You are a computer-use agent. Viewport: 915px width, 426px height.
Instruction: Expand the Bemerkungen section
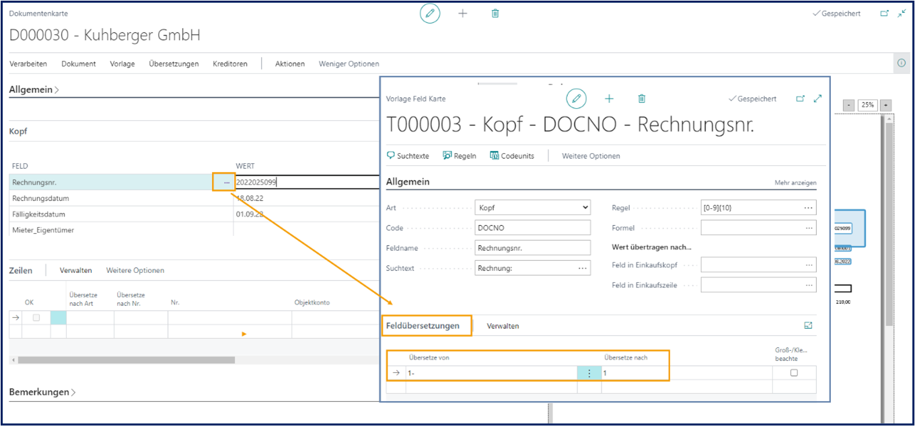click(42, 392)
